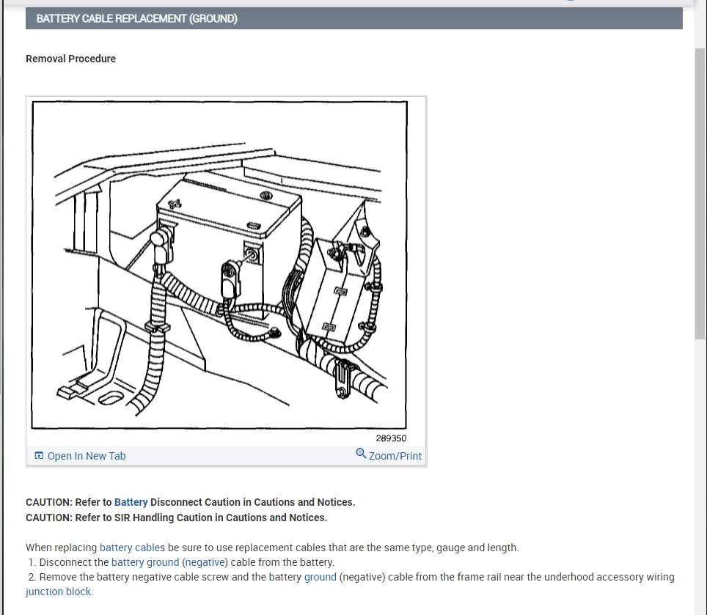Open the junction block link

coord(58,592)
